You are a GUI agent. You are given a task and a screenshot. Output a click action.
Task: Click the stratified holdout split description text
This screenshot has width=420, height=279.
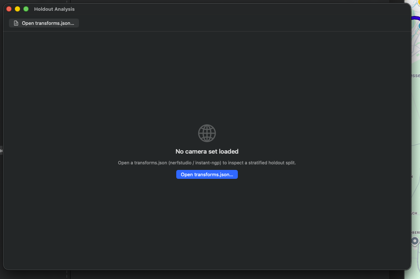(207, 163)
